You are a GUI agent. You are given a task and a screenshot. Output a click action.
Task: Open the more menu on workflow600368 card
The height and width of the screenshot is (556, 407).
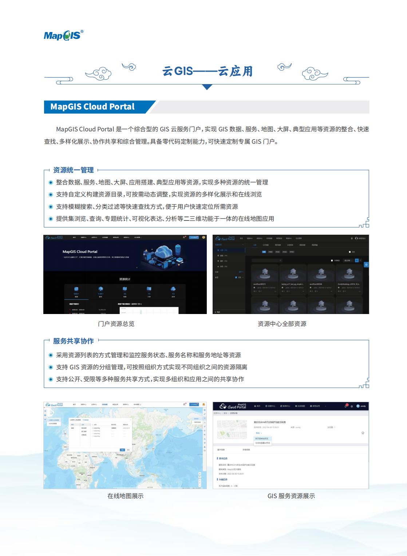click(x=331, y=291)
